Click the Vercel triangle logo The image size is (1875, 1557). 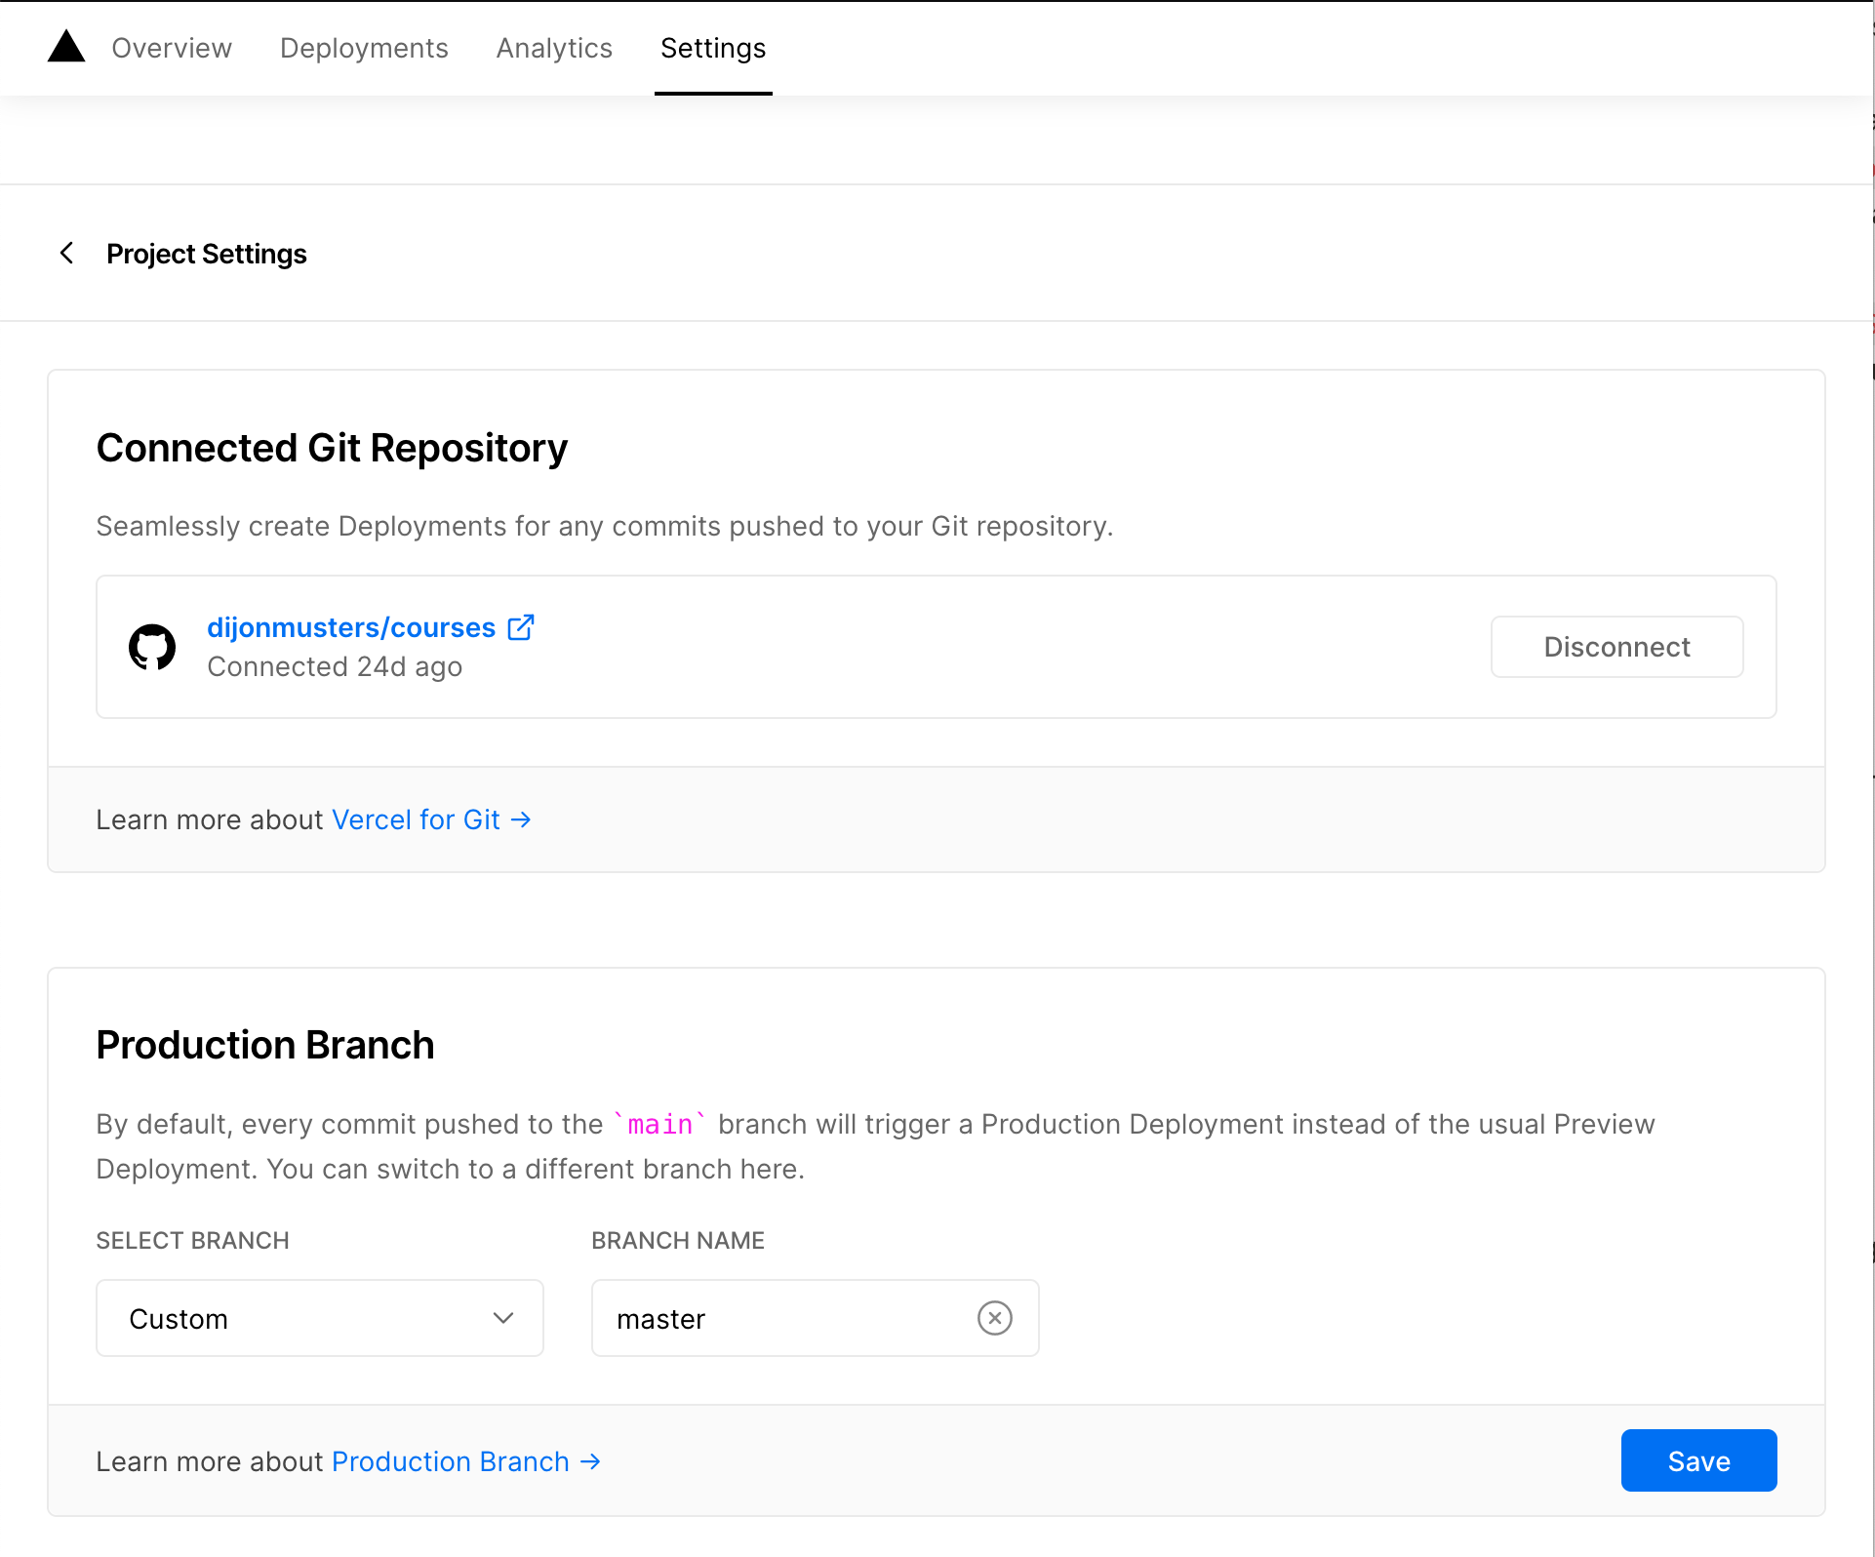pos(66,46)
